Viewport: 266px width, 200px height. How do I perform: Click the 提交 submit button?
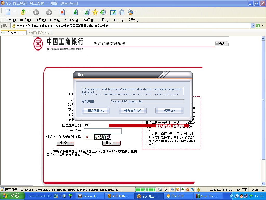tap(65, 143)
